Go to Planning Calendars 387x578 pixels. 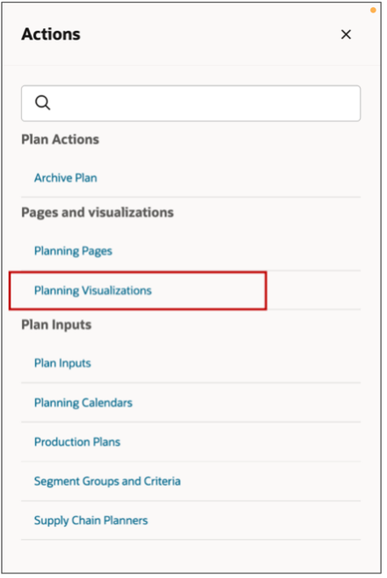[x=84, y=403]
